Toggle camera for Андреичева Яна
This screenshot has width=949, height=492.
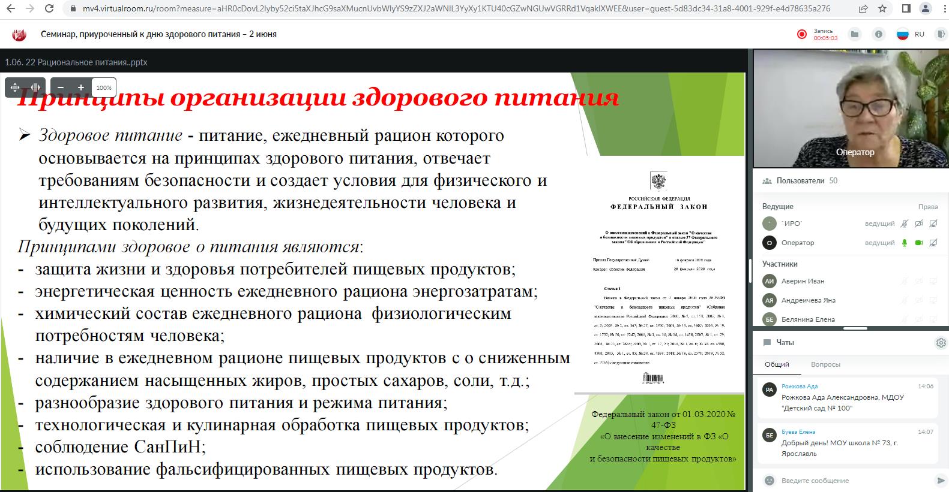pyautogui.click(x=918, y=300)
